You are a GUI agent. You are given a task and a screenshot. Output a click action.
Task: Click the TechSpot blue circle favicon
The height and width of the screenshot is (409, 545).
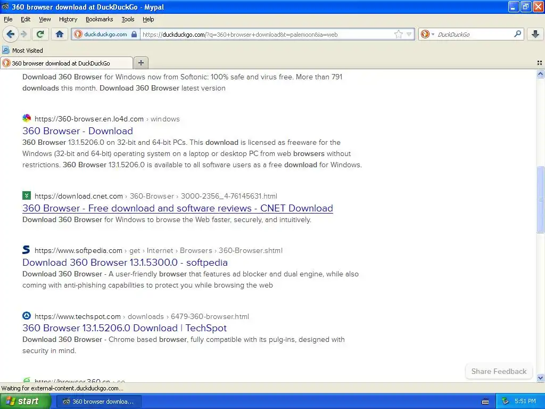click(27, 316)
